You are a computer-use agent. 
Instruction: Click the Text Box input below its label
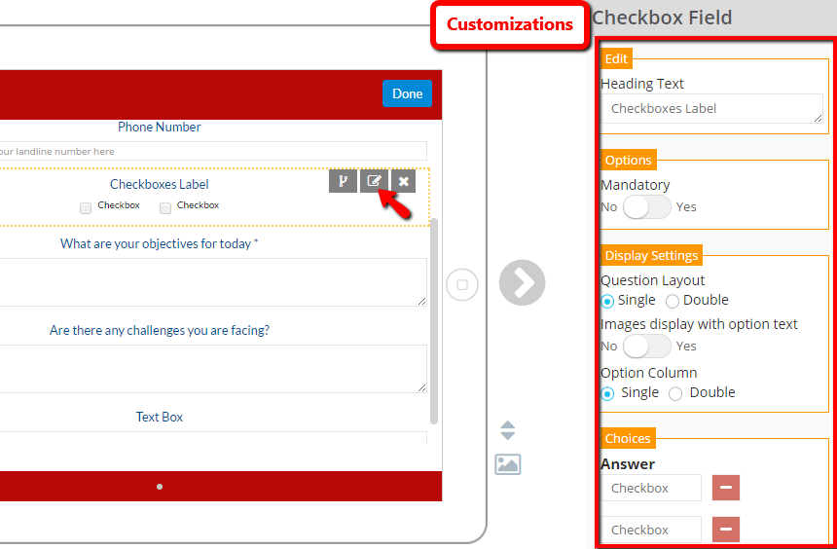pyautogui.click(x=213, y=437)
